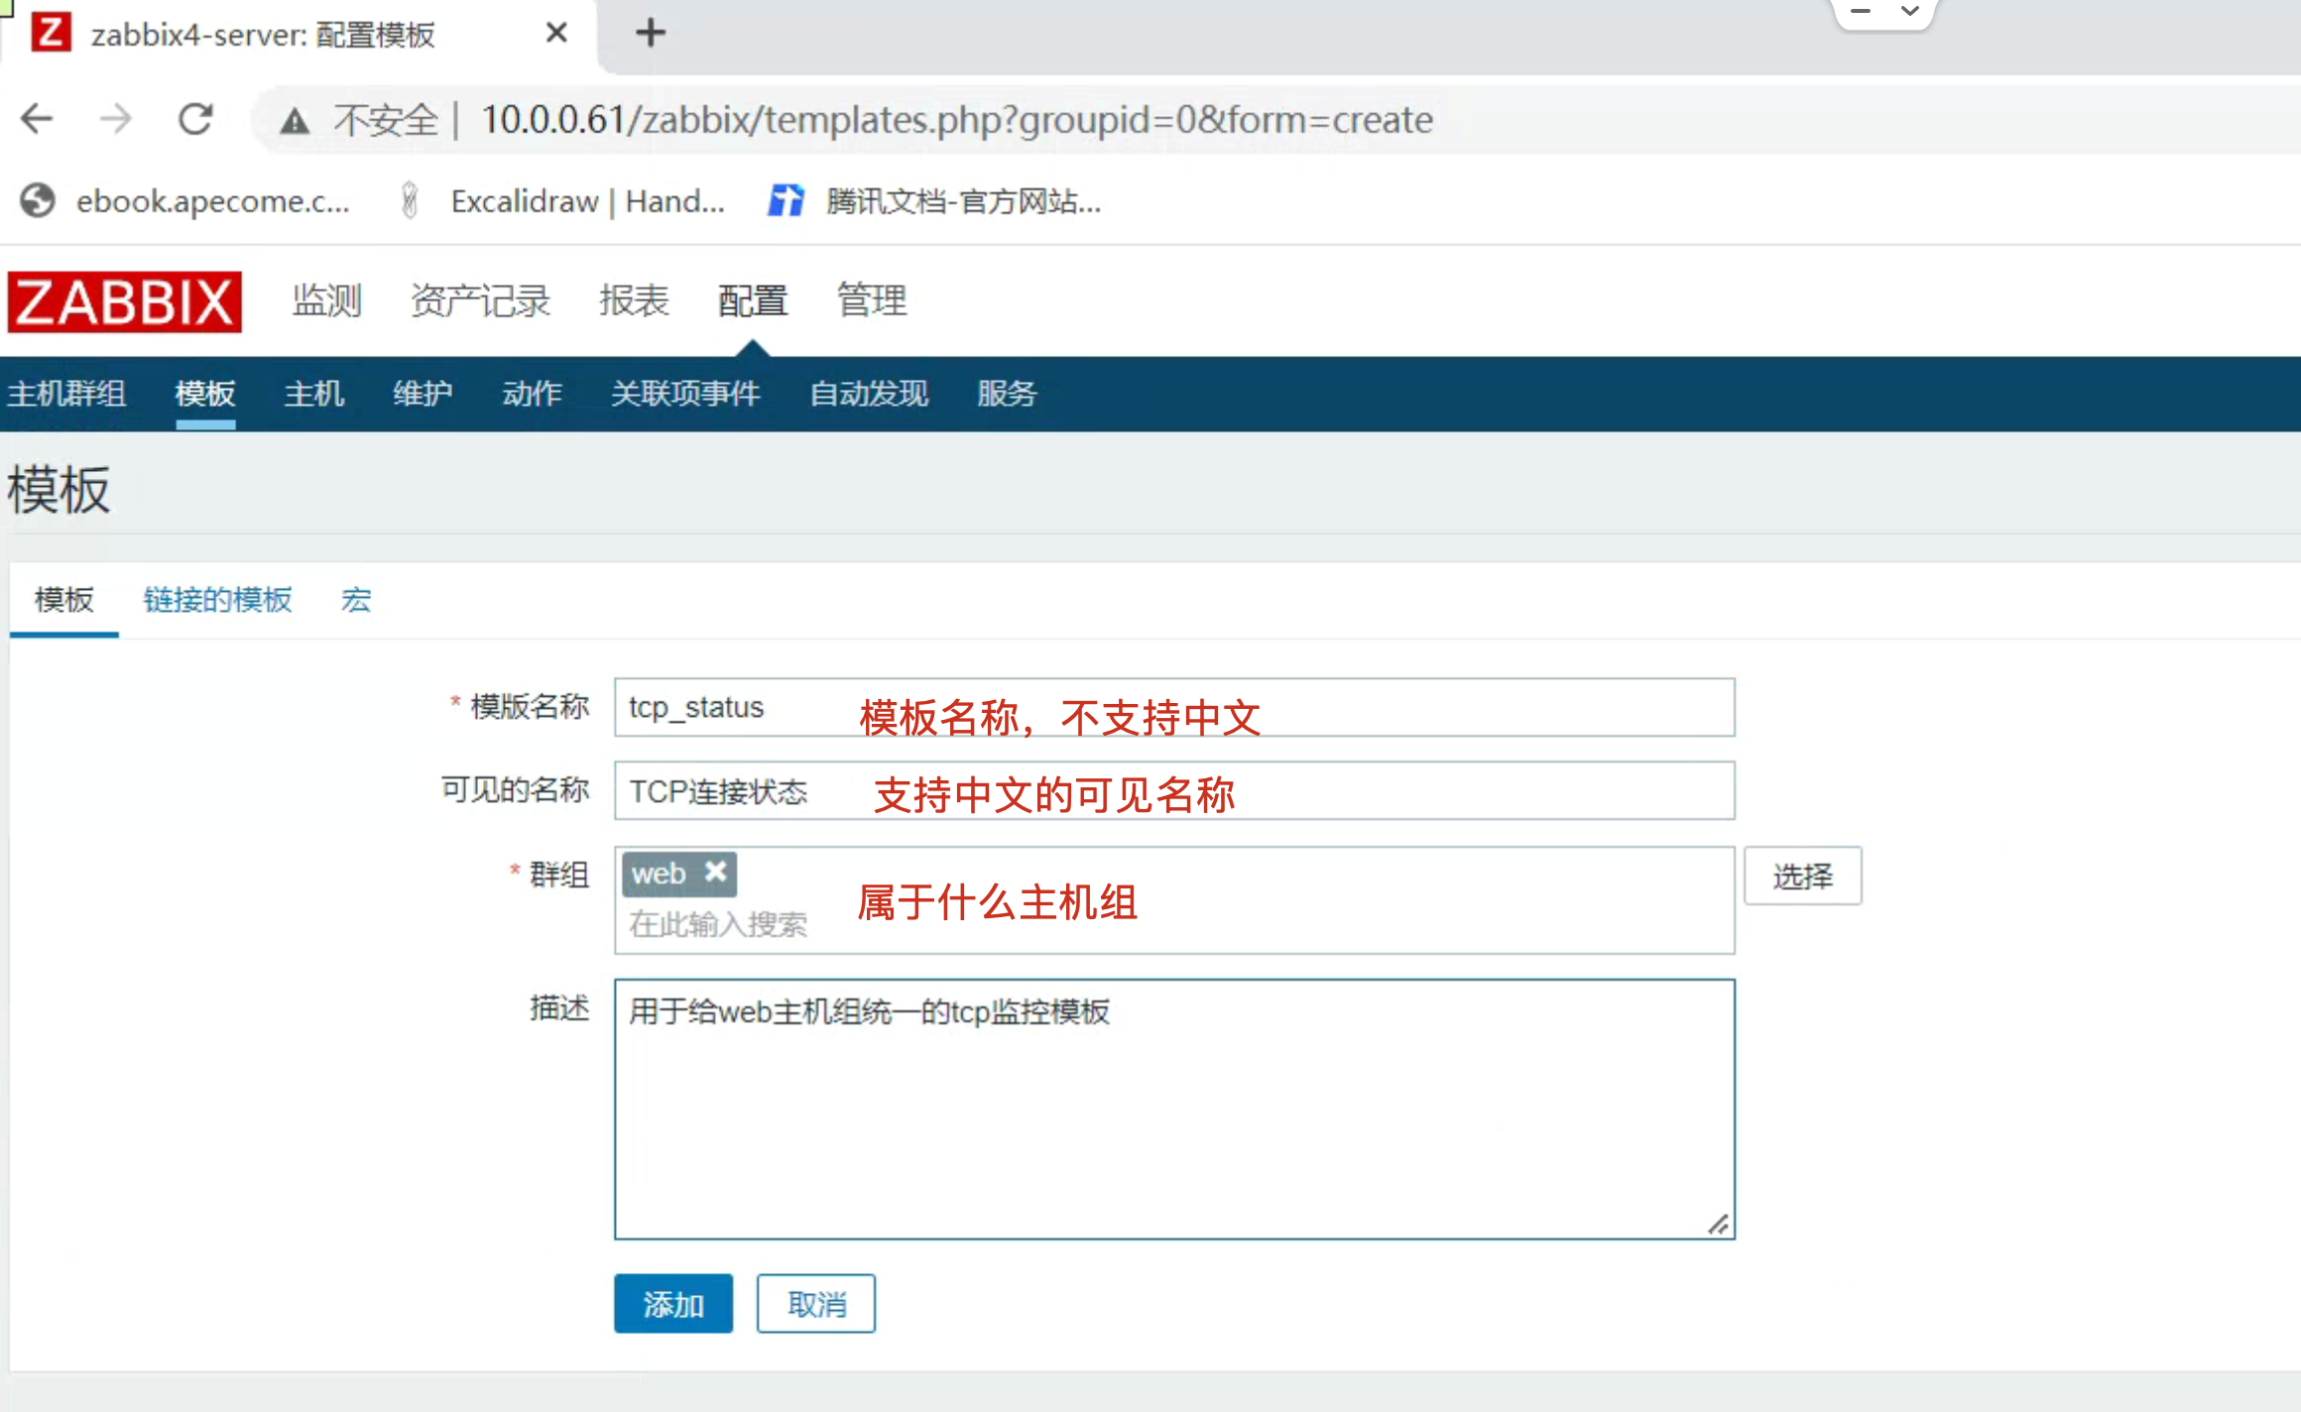The width and height of the screenshot is (2301, 1412).
Task: Click 选择 to choose groups
Action: tap(1801, 876)
